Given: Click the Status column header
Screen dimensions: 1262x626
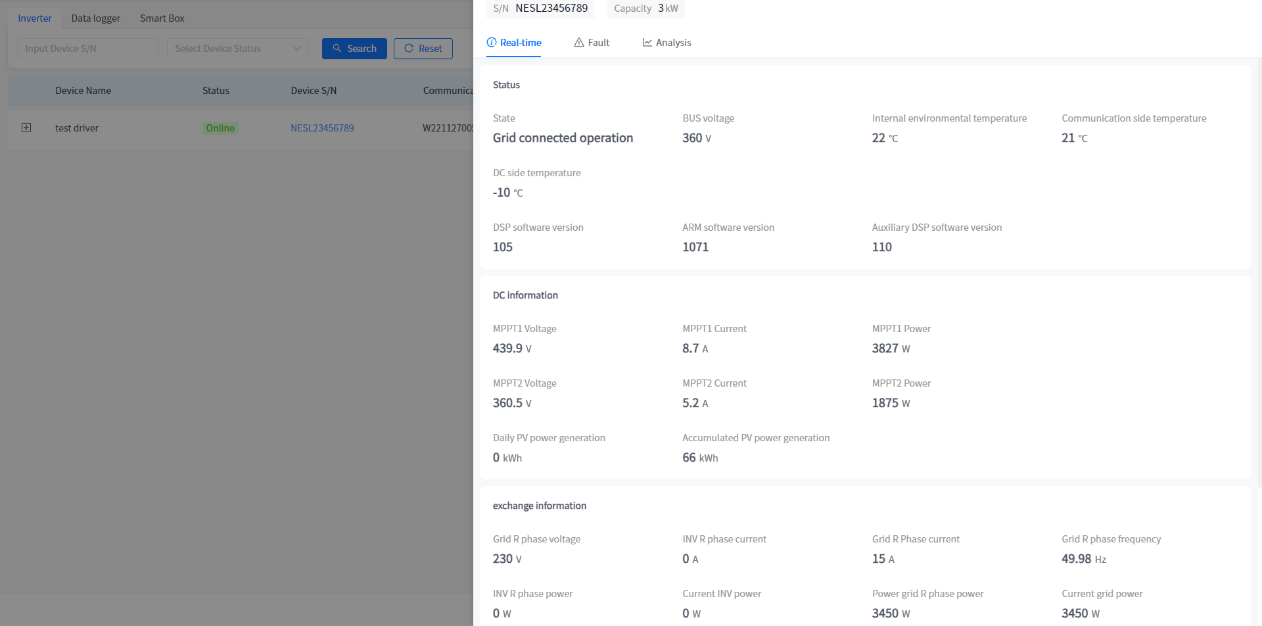Looking at the screenshot, I should coord(216,91).
